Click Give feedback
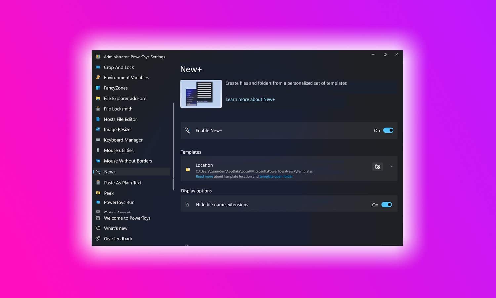Image resolution: width=496 pixels, height=298 pixels. pos(118,239)
